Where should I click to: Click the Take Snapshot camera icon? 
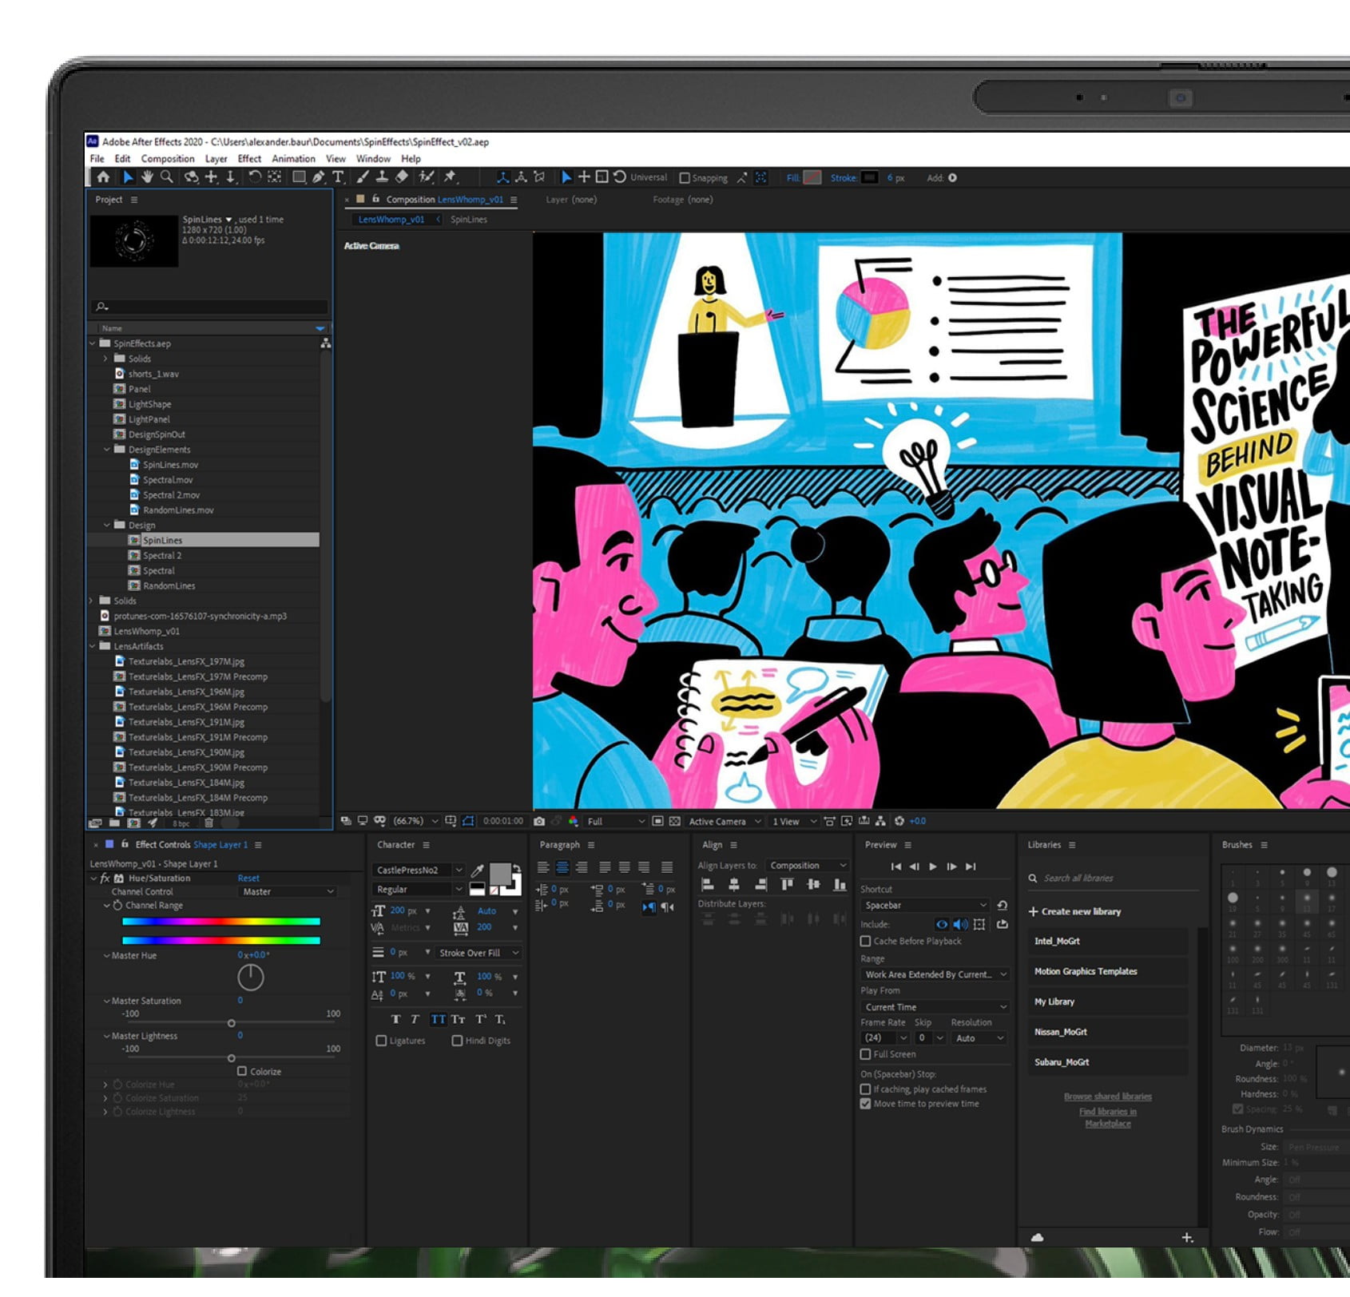pos(539,821)
